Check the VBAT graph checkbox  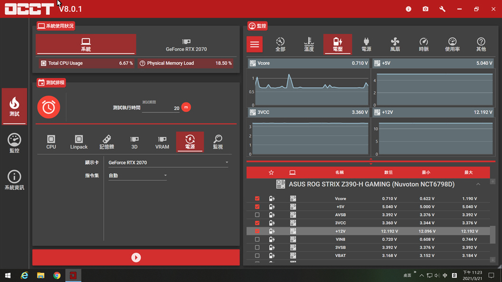(x=257, y=255)
